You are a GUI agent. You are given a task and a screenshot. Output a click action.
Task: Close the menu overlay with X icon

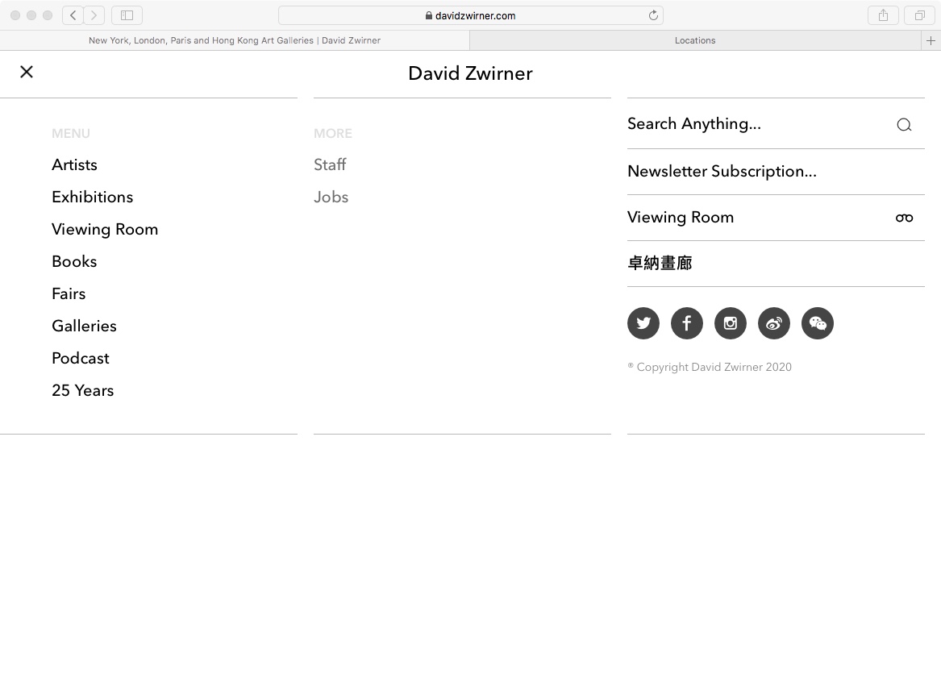coord(27,72)
